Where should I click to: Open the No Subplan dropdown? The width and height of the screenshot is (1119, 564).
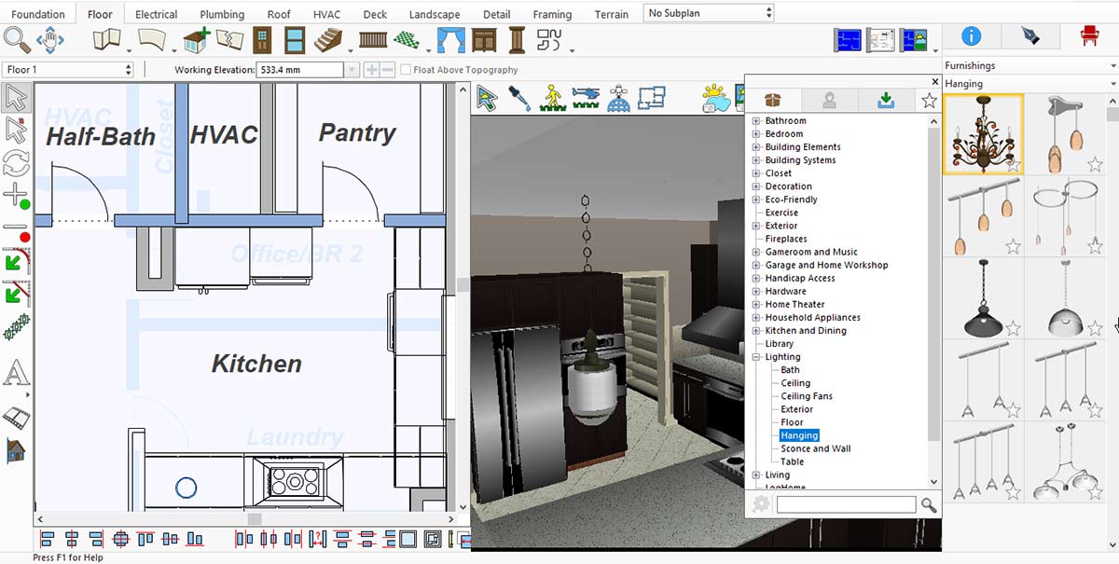(709, 13)
